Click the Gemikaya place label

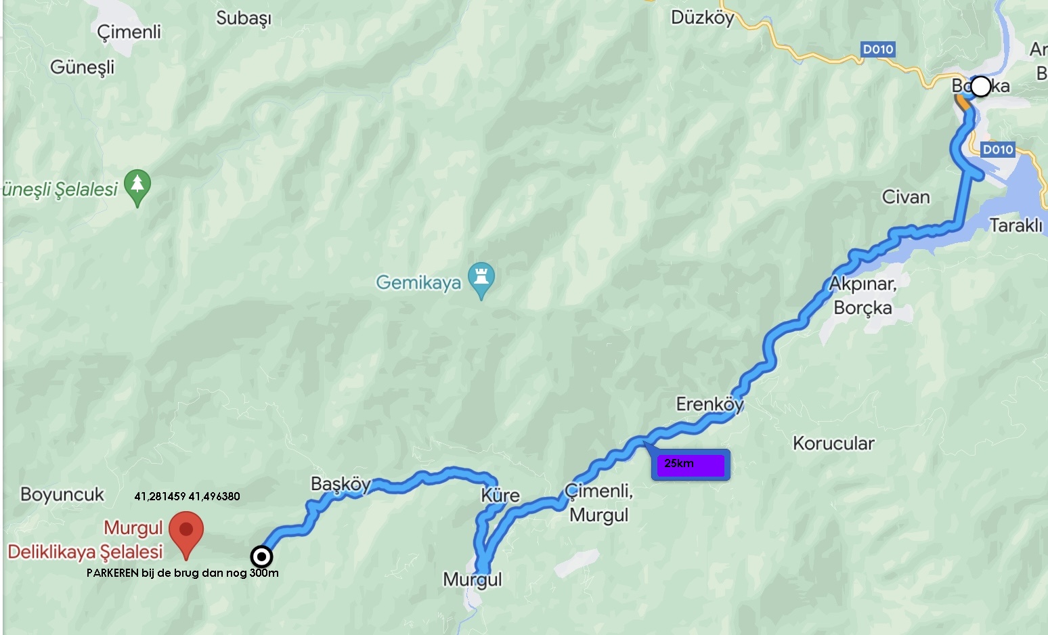(x=418, y=282)
